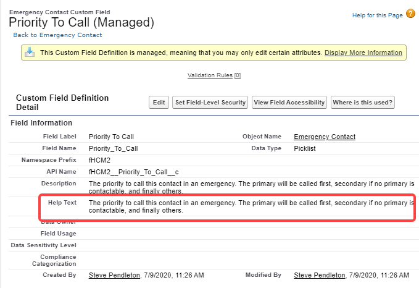Click the Picklist data type value
Viewport: 419px width, 288px height.
(x=305, y=148)
